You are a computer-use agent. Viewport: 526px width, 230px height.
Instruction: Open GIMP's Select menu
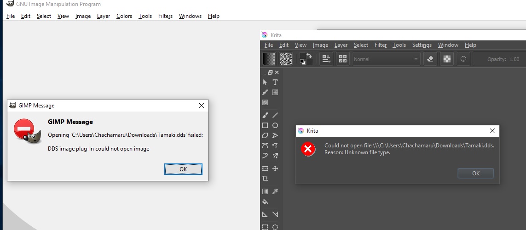[x=44, y=16]
